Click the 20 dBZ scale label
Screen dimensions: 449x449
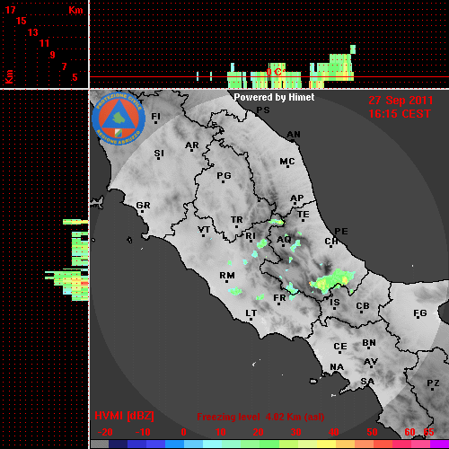coord(258,432)
